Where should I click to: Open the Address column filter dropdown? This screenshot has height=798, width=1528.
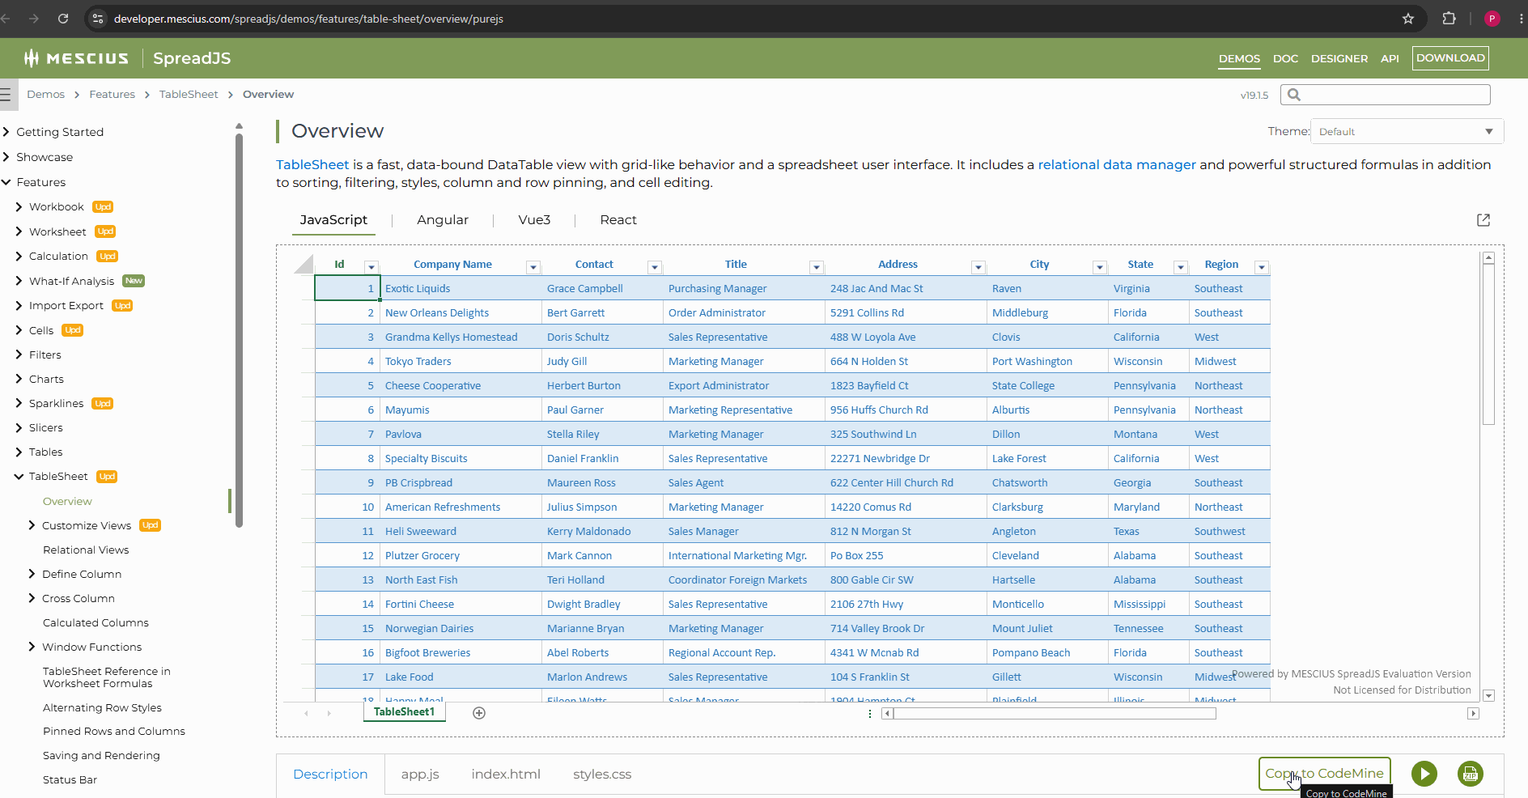[x=978, y=267]
